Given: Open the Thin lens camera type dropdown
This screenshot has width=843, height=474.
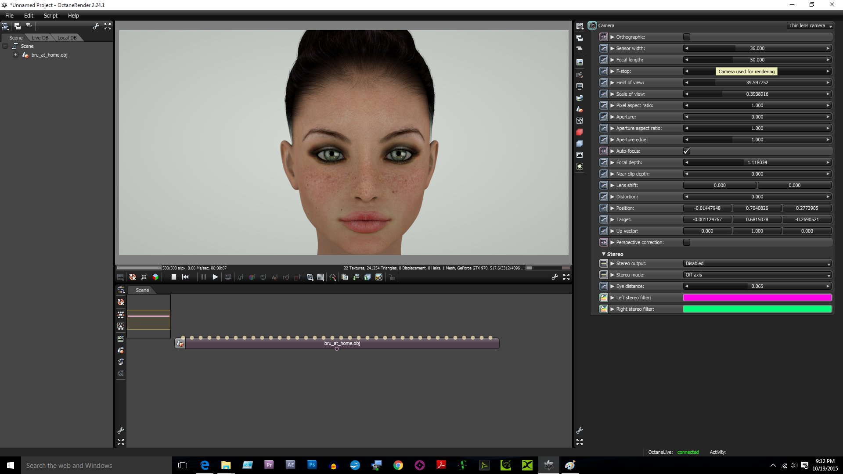Looking at the screenshot, I should [x=810, y=25].
